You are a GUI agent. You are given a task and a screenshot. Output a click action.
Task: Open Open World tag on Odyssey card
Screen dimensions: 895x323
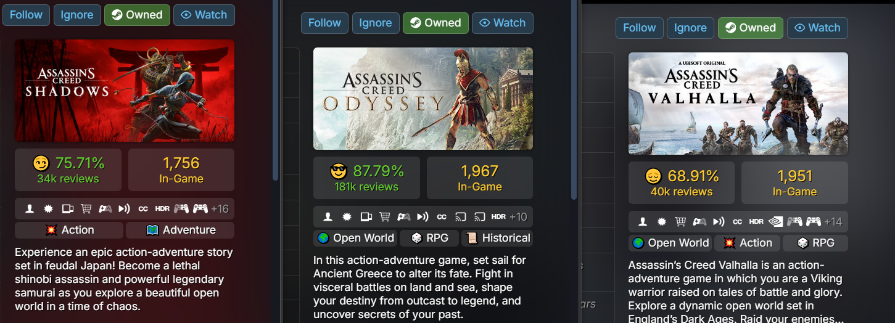[x=355, y=238]
